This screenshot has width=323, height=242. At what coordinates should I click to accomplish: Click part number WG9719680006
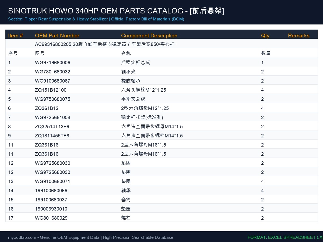(52, 63)
